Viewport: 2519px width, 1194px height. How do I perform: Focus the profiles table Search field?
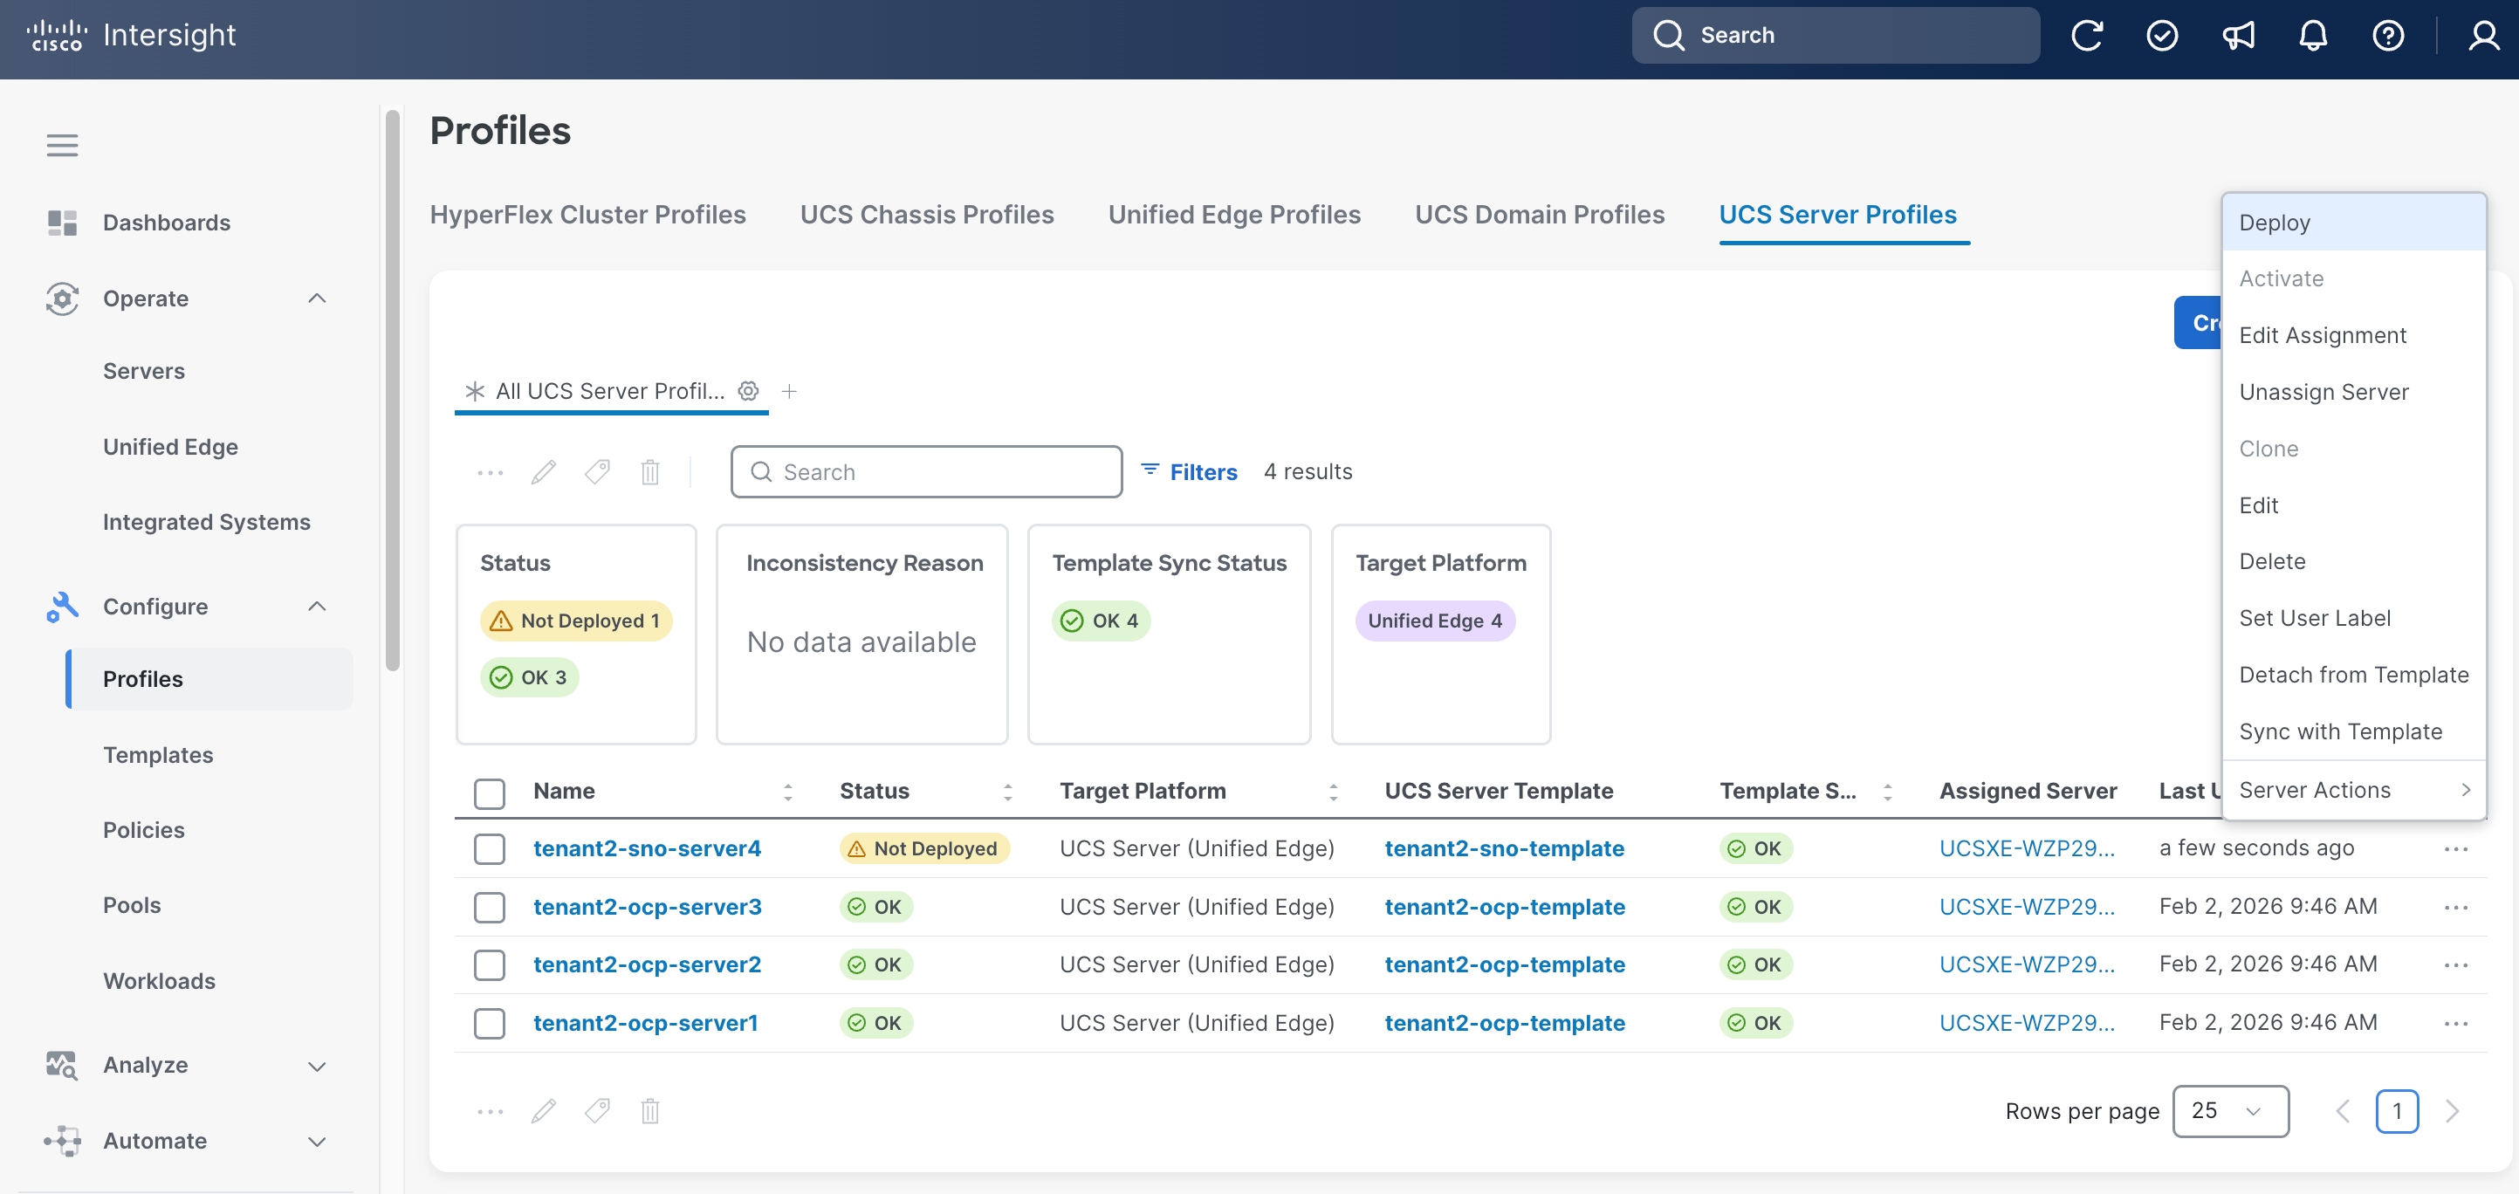pos(926,472)
